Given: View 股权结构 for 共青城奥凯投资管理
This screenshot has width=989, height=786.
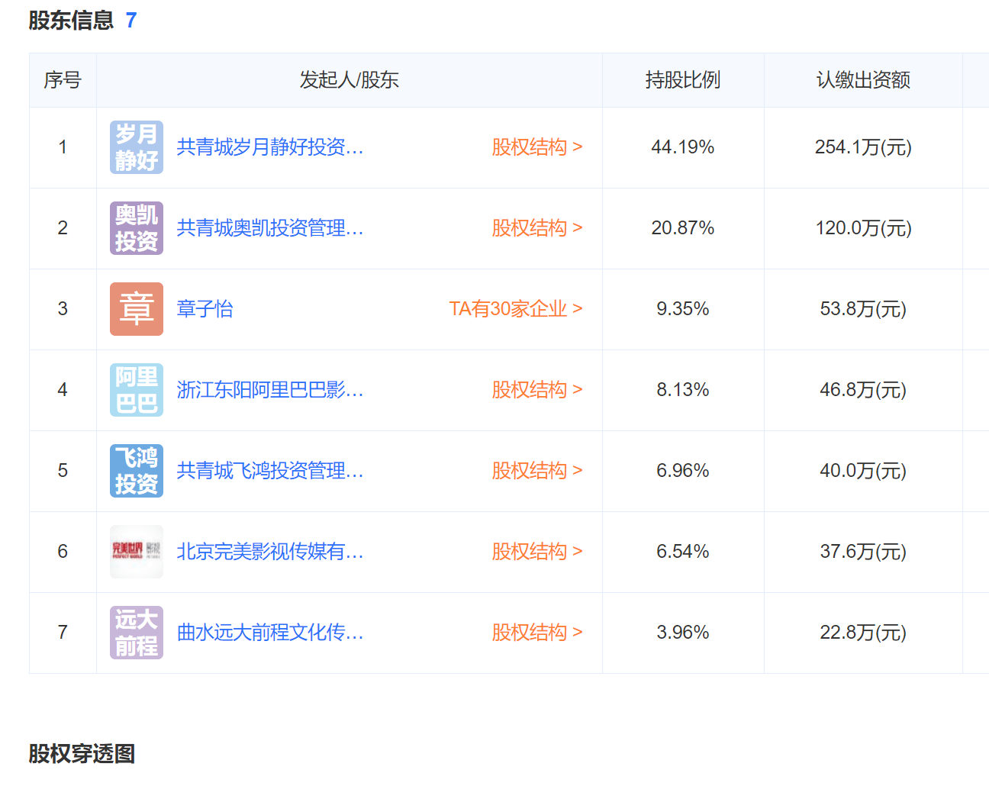Looking at the screenshot, I should pos(537,228).
